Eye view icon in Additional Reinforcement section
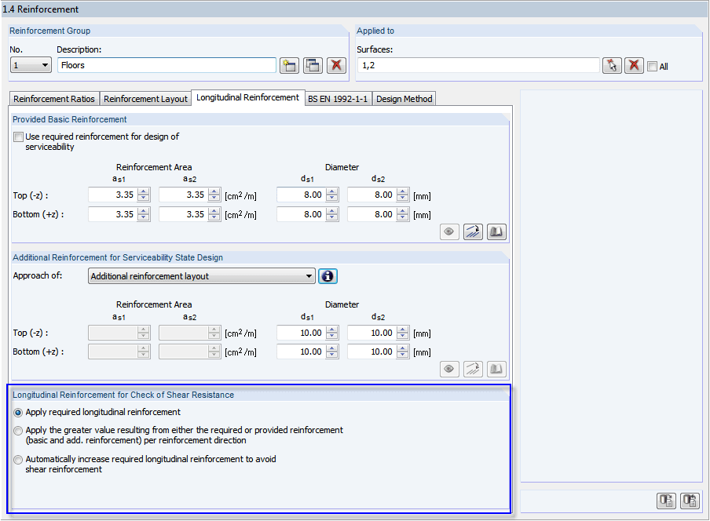 (449, 369)
